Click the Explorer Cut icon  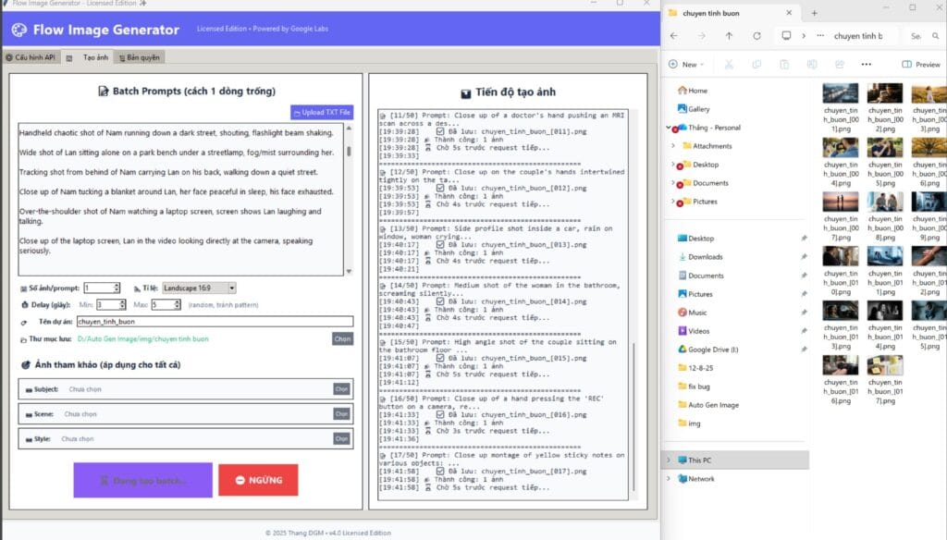(x=729, y=64)
